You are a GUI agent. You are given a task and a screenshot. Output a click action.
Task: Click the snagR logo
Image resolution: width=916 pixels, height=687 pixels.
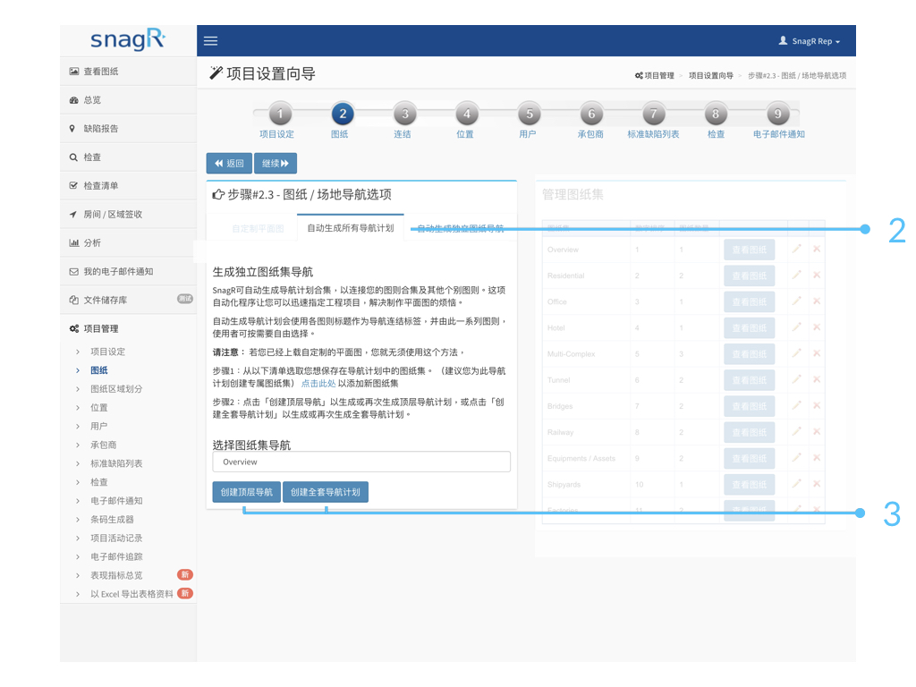(128, 39)
